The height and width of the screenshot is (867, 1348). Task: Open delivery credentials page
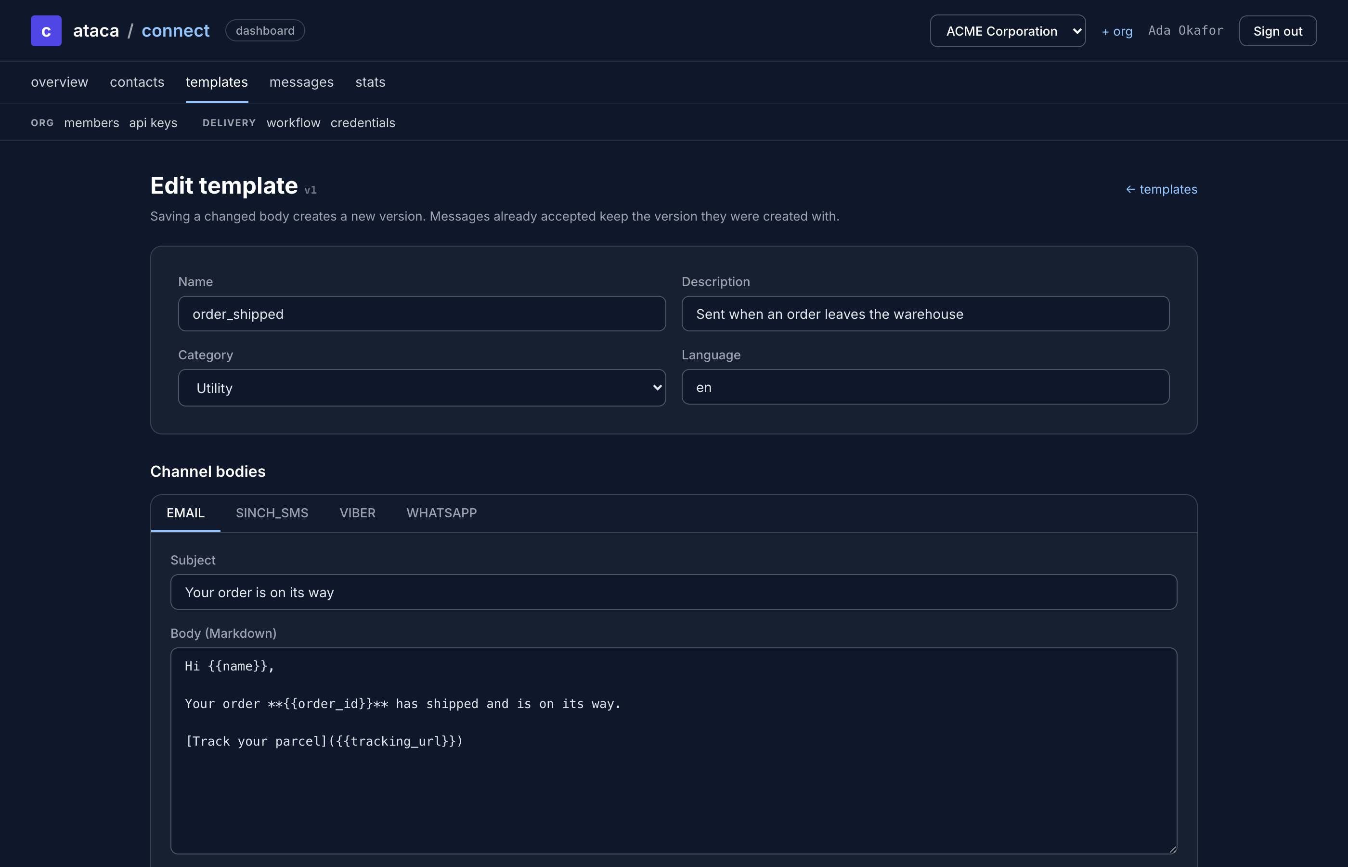pyautogui.click(x=363, y=123)
